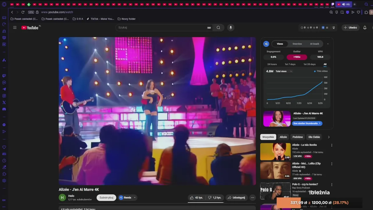Image resolution: width=373 pixels, height=210 pixels.
Task: Open YouTube hamburger guide menu
Action: coord(15,27)
